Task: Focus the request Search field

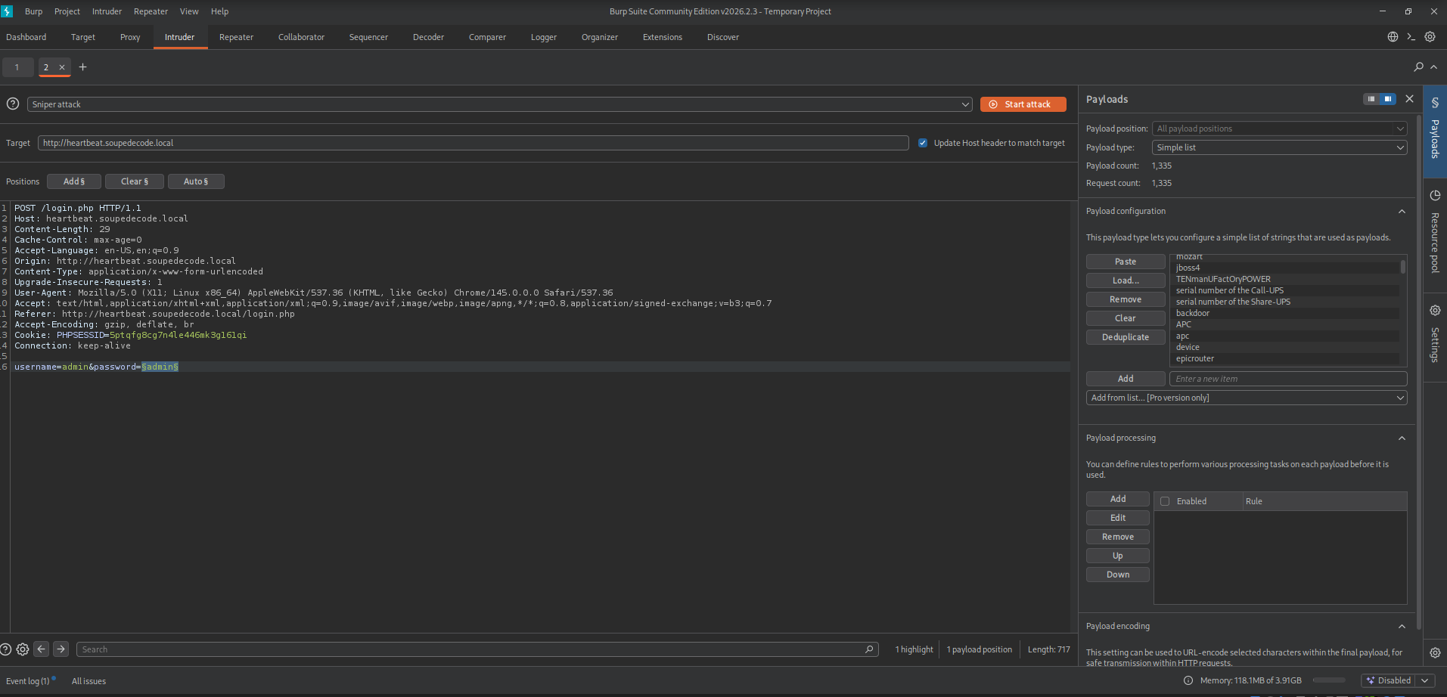Action: (477, 649)
